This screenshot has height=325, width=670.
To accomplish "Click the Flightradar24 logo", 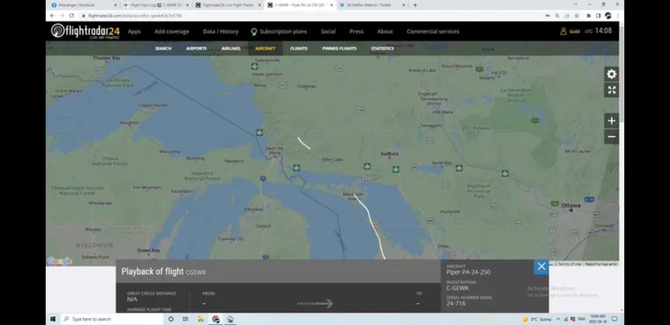I will 85,31.
